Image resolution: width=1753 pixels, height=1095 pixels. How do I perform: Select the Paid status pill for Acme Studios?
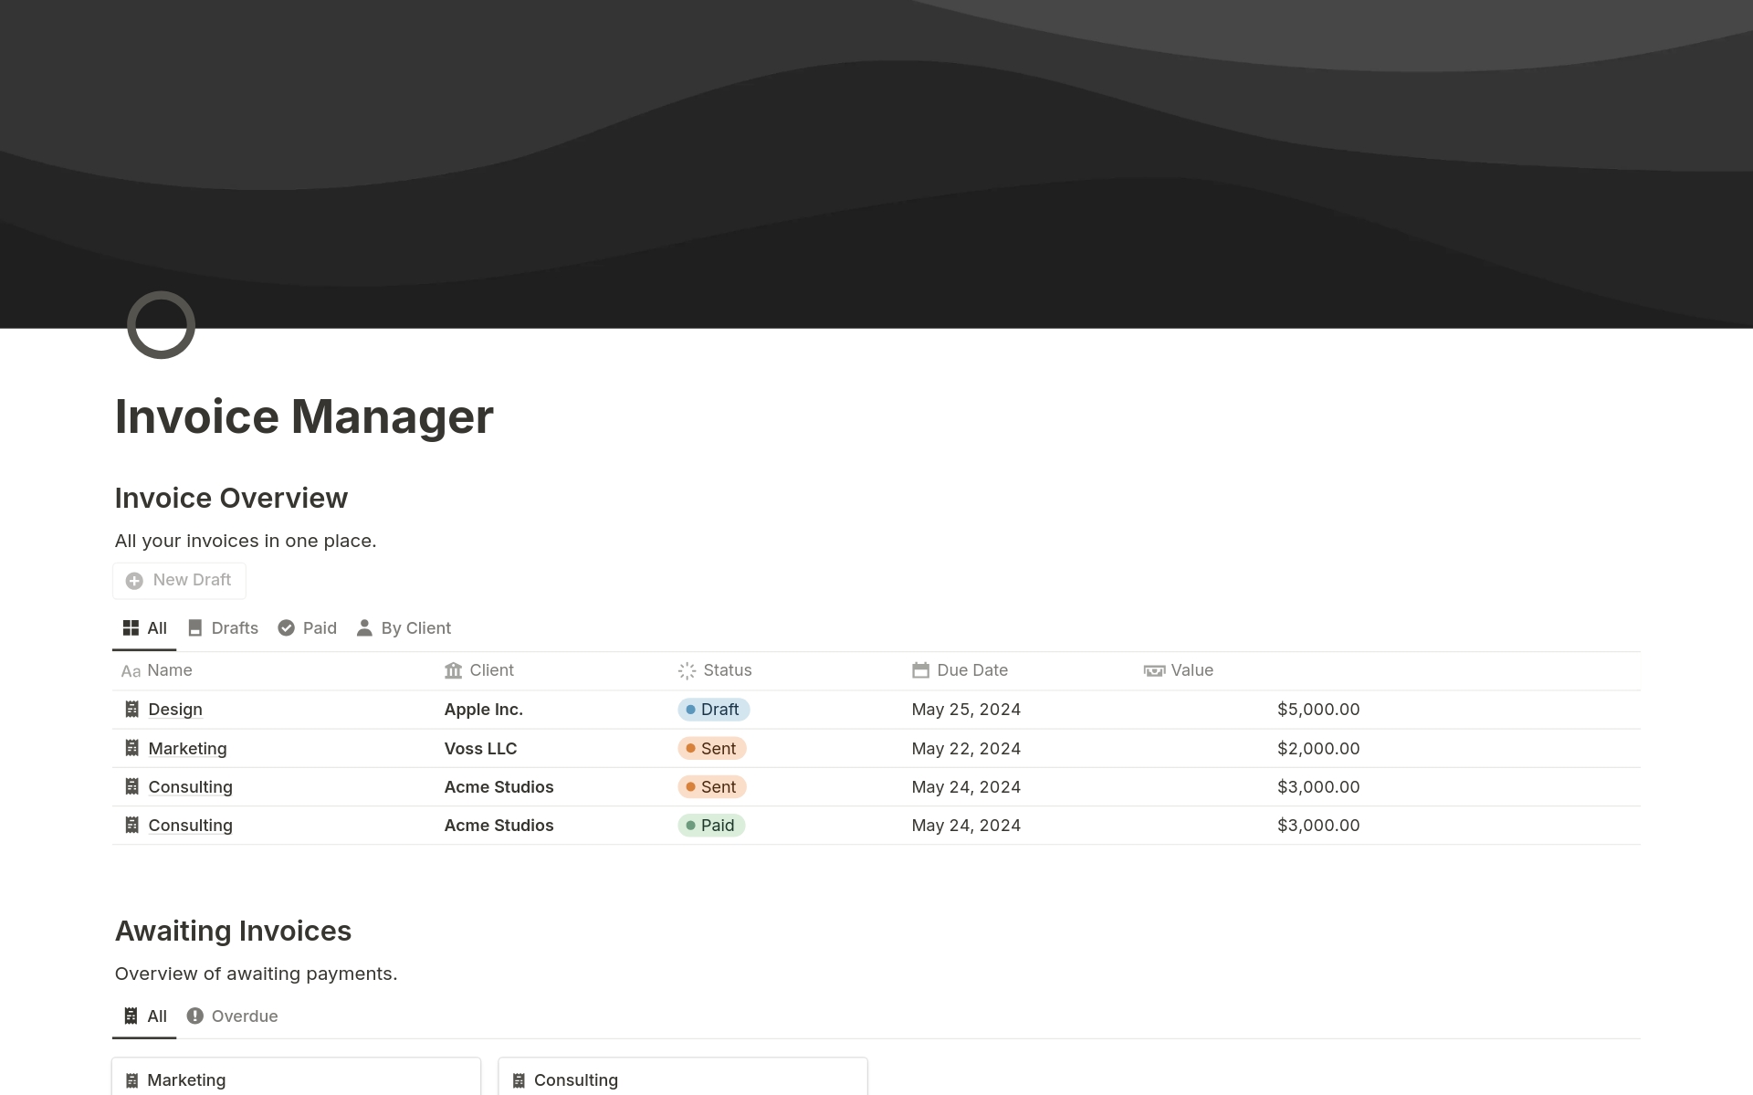[x=711, y=825]
